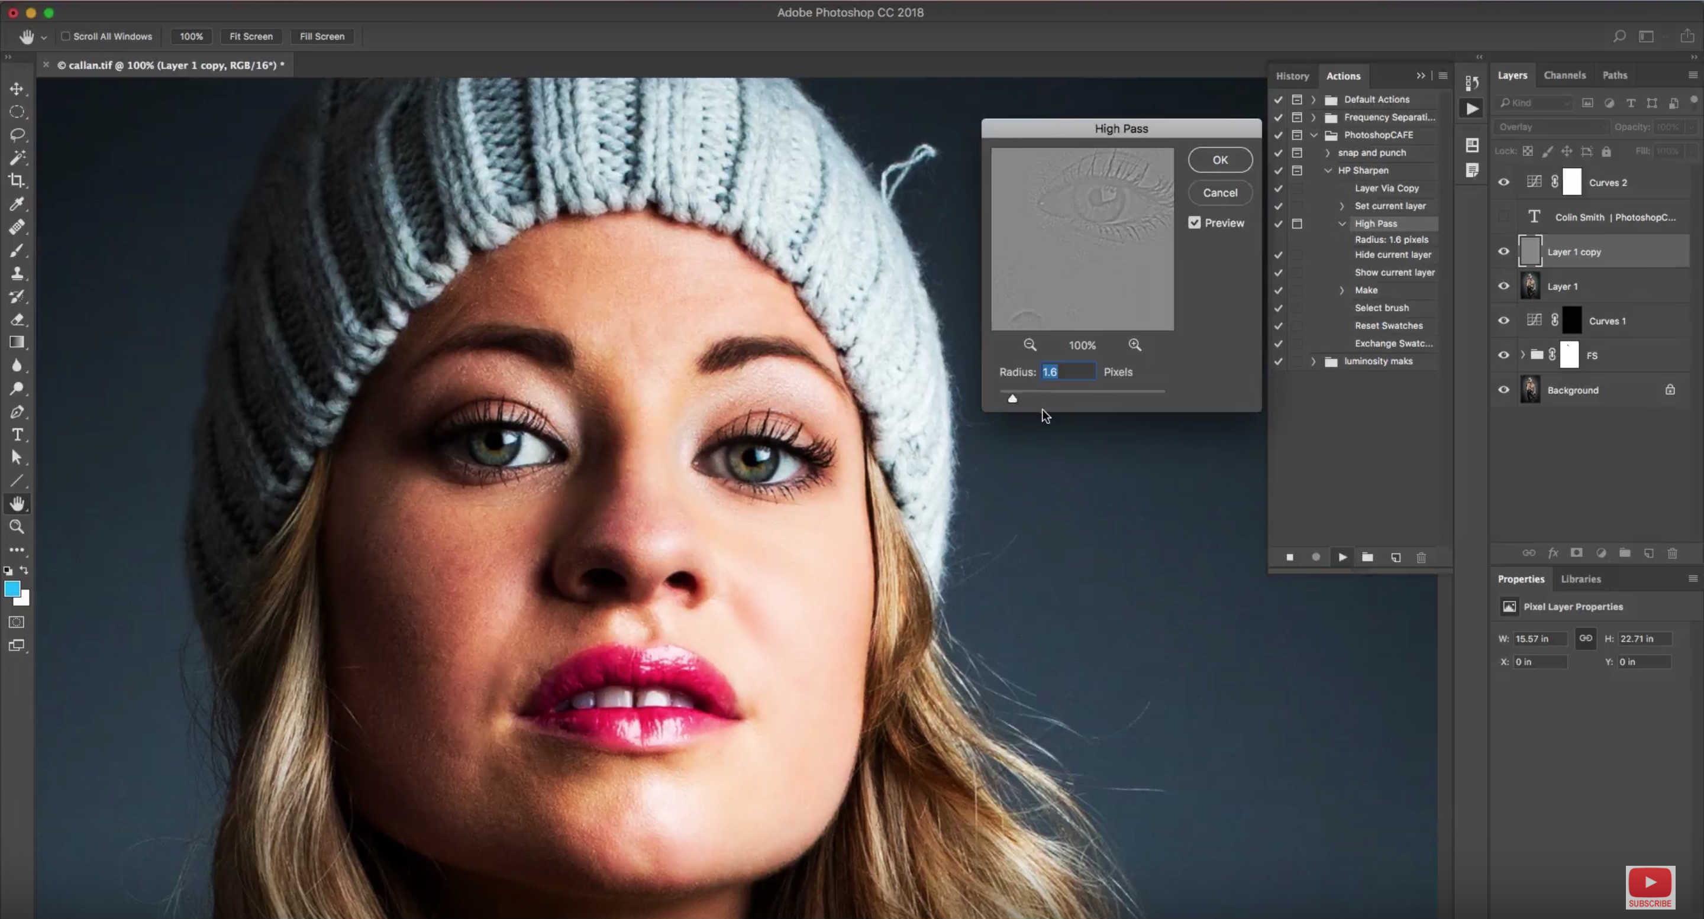Expand the FS layer group
This screenshot has width=1704, height=919.
point(1523,355)
